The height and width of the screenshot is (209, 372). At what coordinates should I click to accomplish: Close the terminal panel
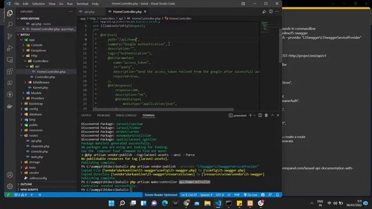click(278, 115)
